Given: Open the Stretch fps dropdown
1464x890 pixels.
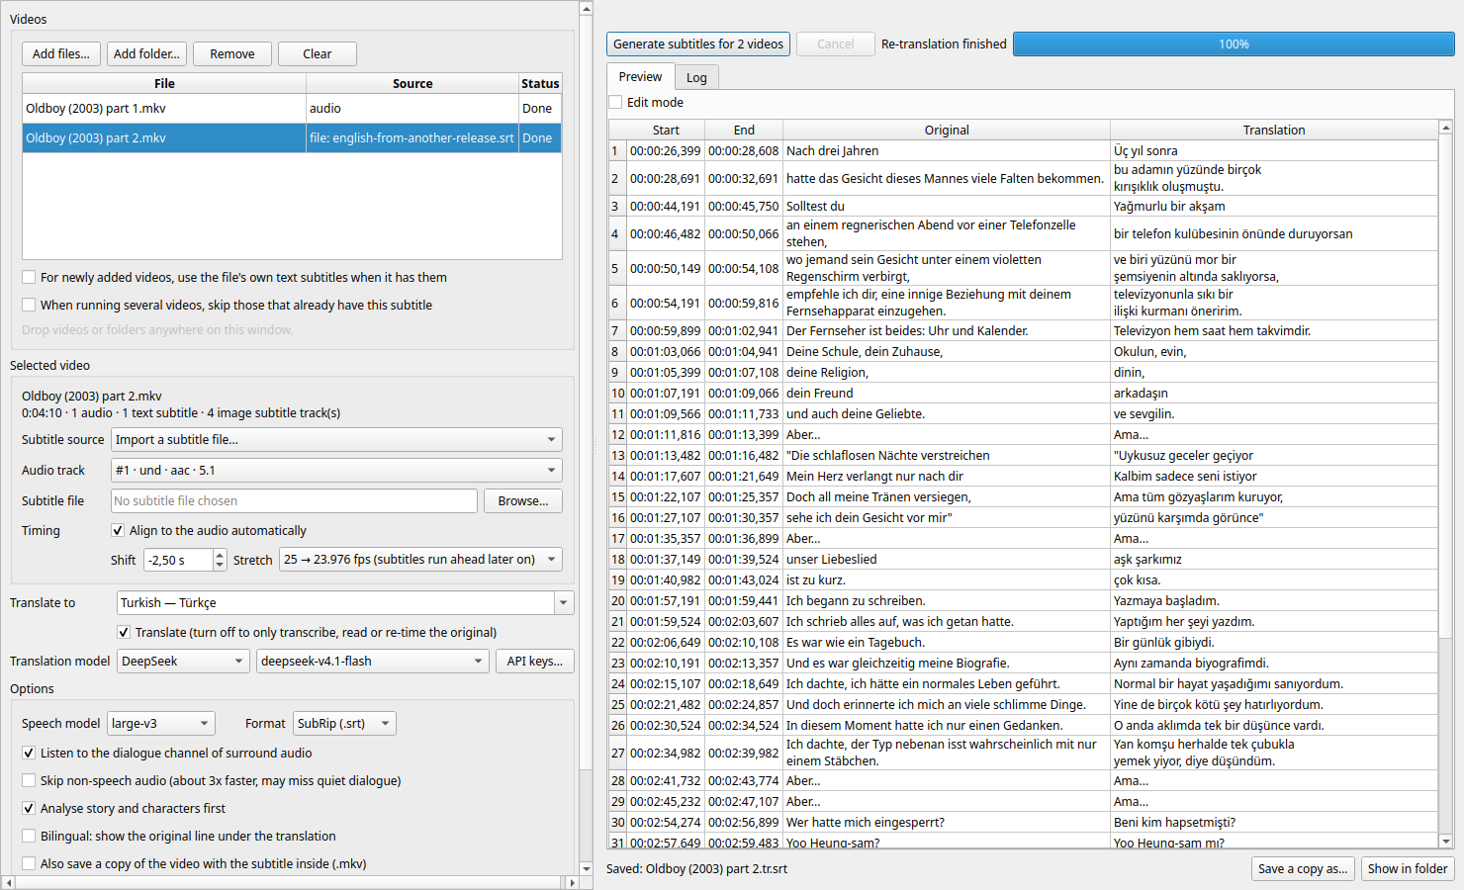Looking at the screenshot, I should (x=420, y=560).
